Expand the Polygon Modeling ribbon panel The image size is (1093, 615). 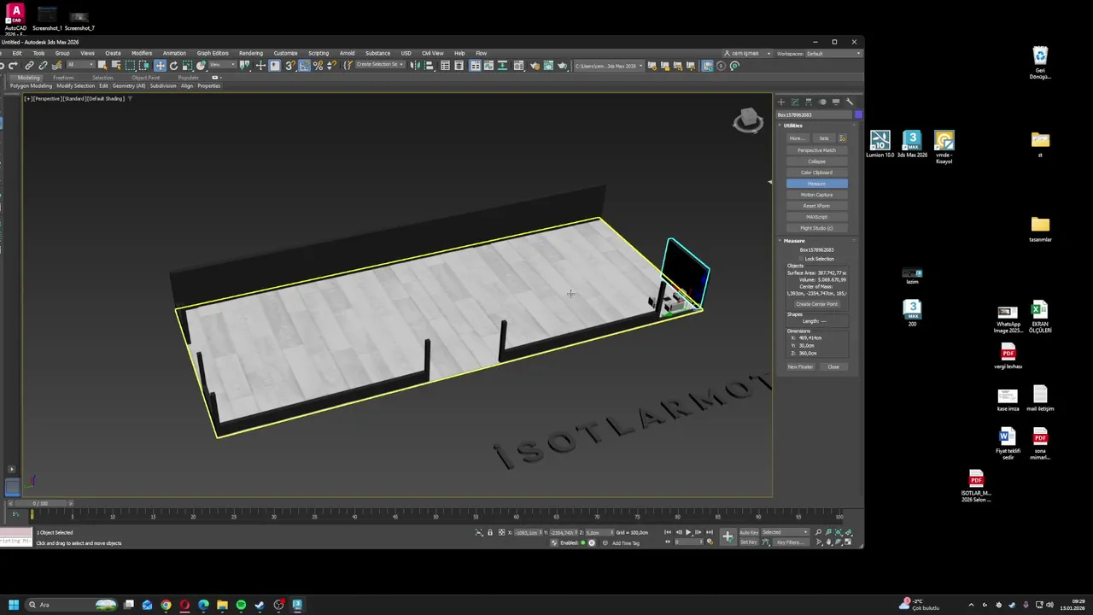click(31, 86)
